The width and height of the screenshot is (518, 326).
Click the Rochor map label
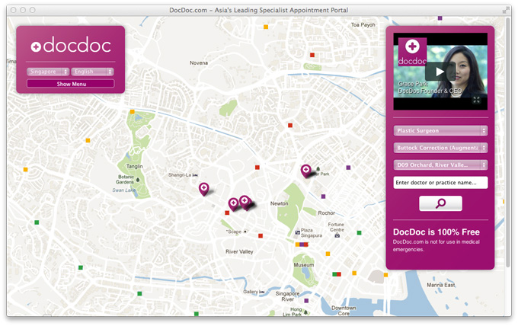[x=326, y=213]
